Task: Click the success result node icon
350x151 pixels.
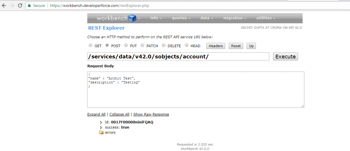Action: (x=101, y=127)
